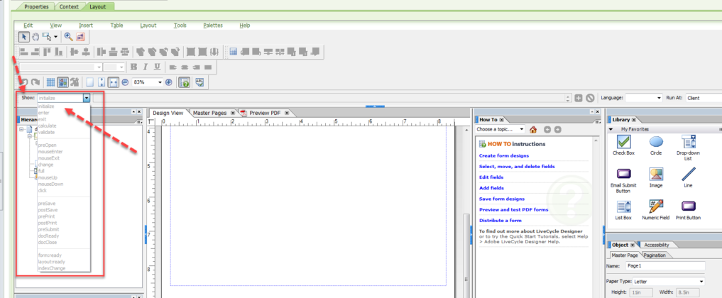The height and width of the screenshot is (298, 722).
Task: Switch to the Context tab
Action: coord(69,7)
